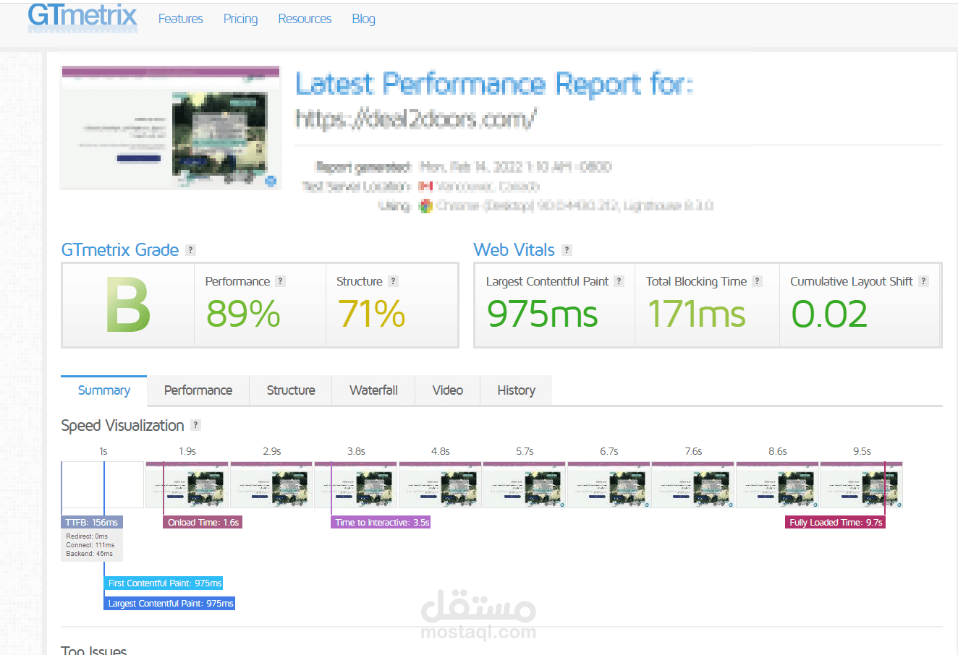Click help icon next to Structure score

click(x=393, y=281)
